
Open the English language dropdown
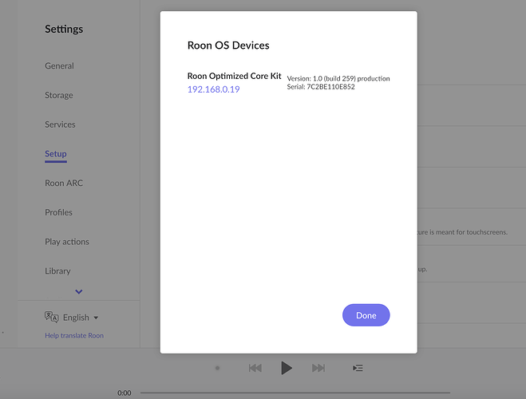pos(81,318)
